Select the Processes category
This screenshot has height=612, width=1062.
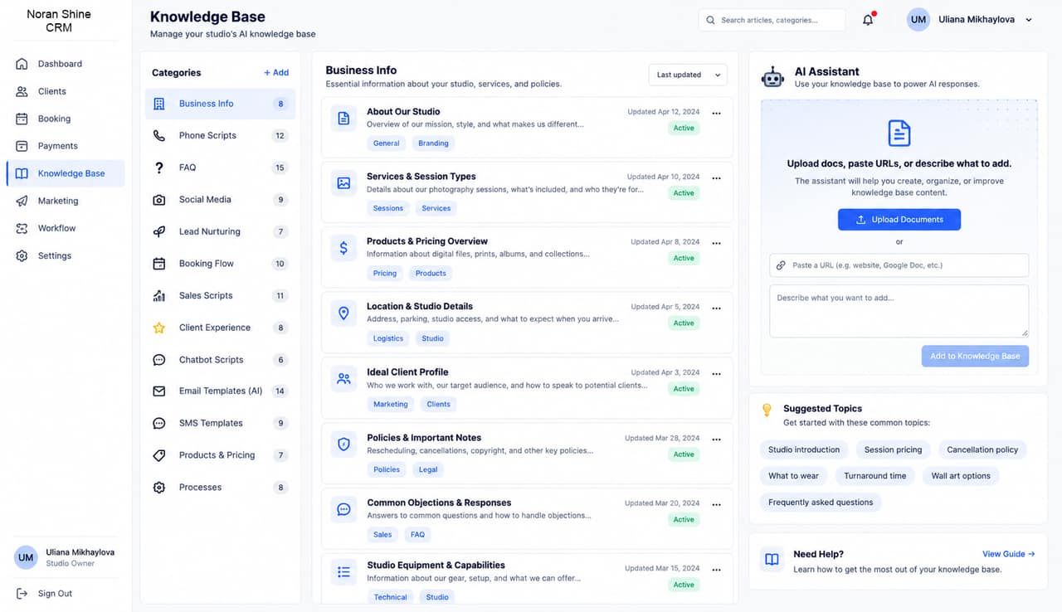pos(219,488)
